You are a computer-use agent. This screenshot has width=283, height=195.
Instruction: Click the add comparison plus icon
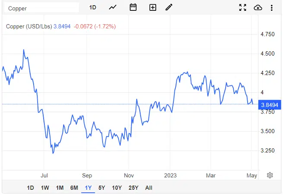pyautogui.click(x=153, y=8)
